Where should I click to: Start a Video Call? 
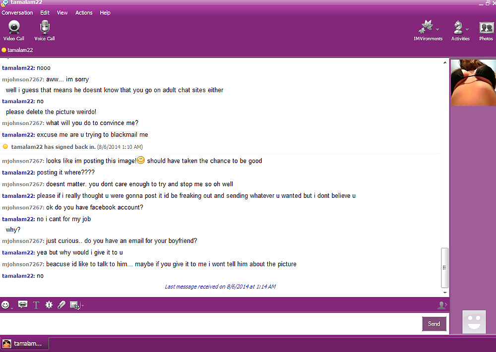[x=14, y=30]
